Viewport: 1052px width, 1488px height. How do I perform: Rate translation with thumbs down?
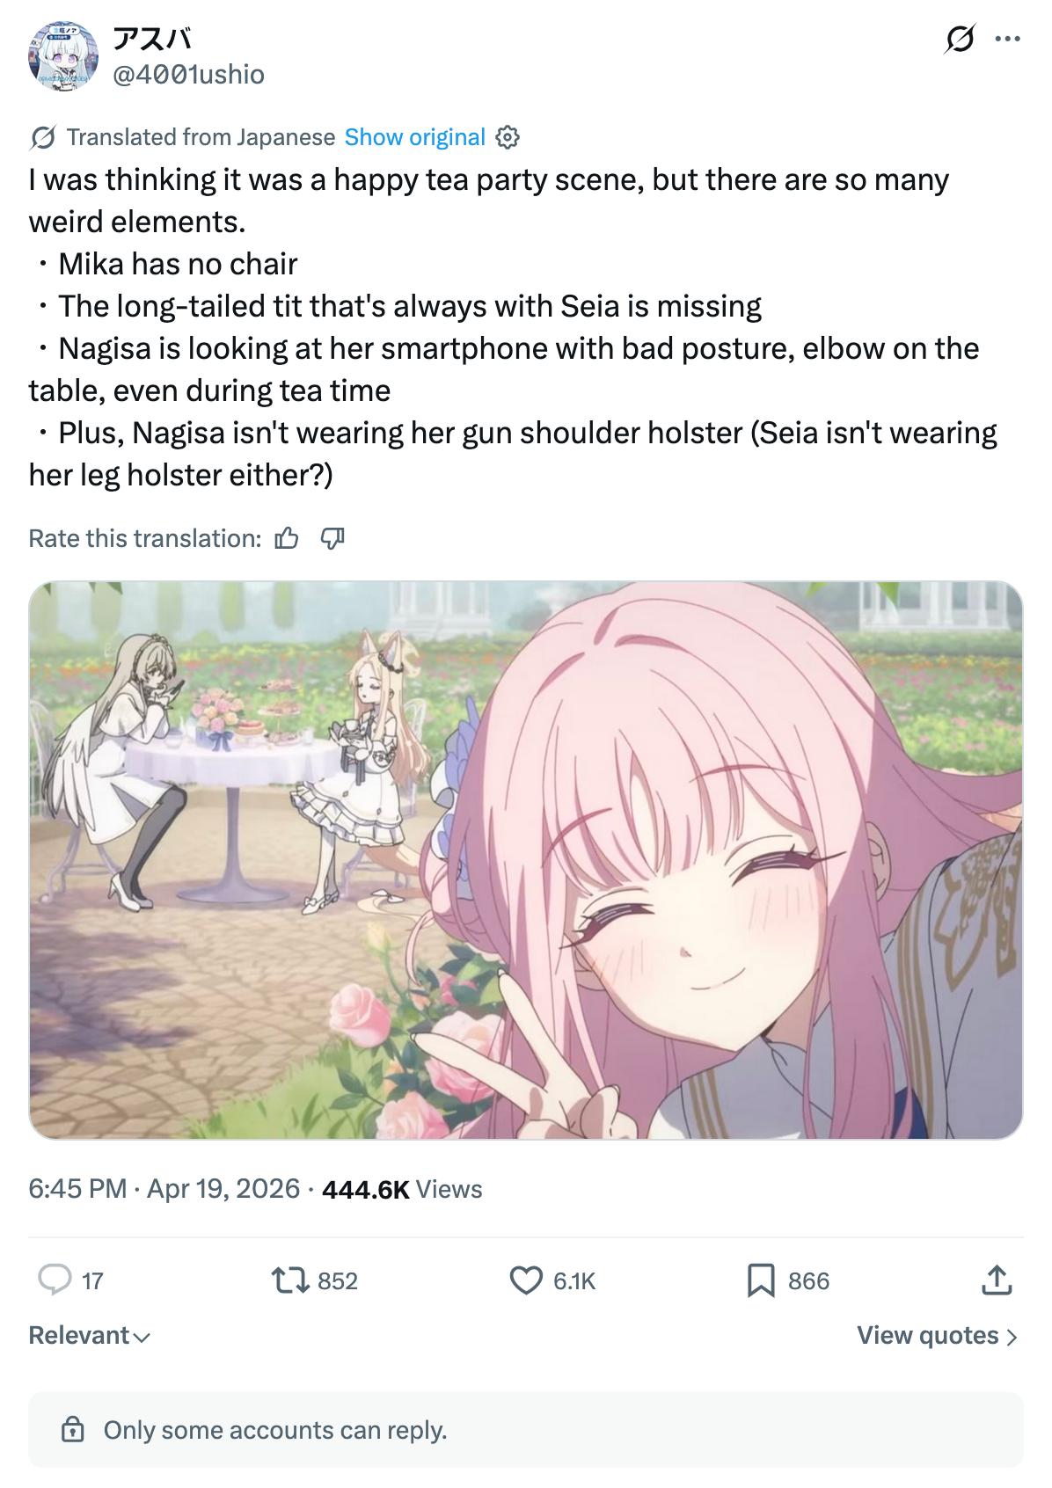point(332,538)
